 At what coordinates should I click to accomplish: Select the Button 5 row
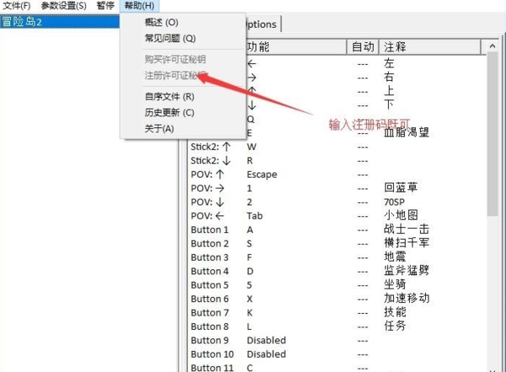pyautogui.click(x=337, y=285)
